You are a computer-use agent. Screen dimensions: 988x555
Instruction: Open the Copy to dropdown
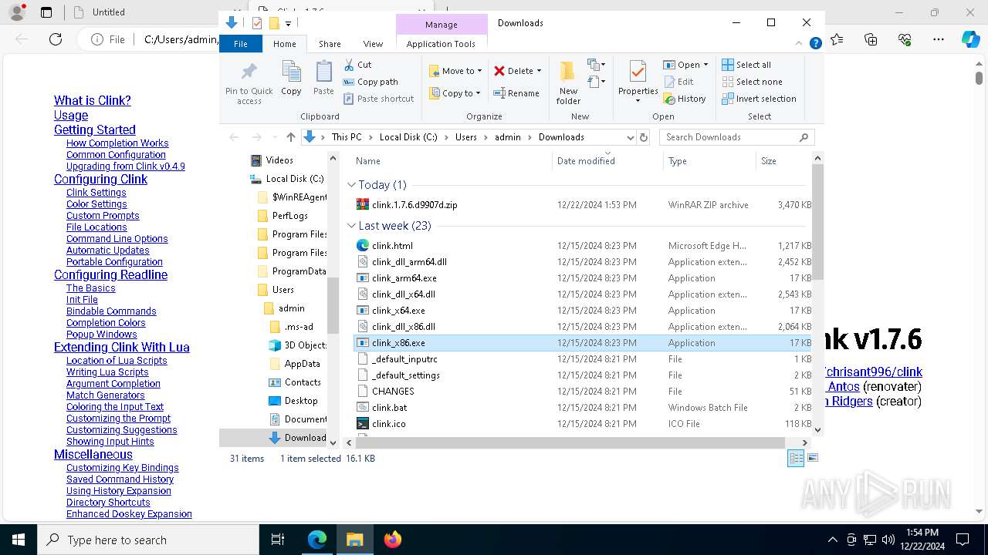(455, 93)
